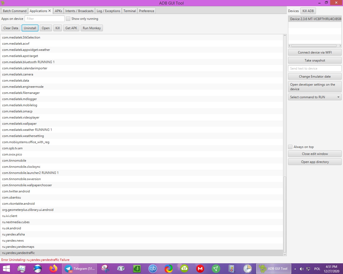Toggle Show only running checkbox
Screen dimensions: 343x274
click(68, 19)
